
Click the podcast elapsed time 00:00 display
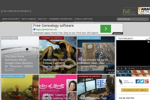(133, 68)
